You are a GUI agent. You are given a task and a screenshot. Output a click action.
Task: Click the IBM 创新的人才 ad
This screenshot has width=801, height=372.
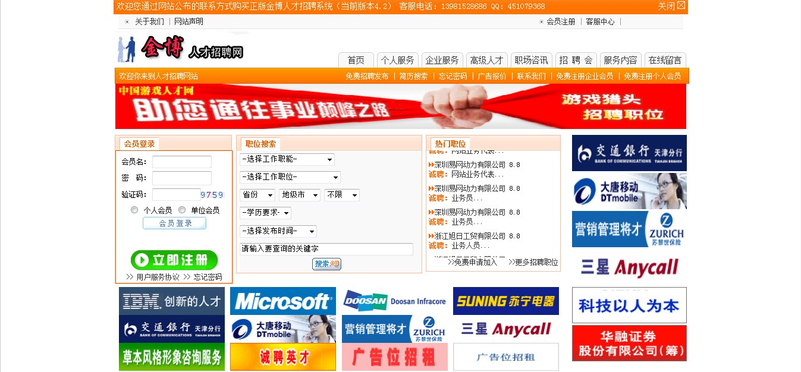click(172, 301)
